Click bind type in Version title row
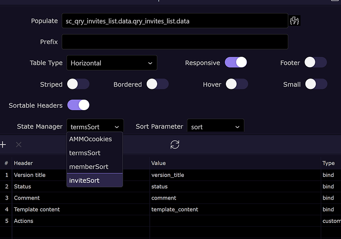341x239 pixels. click(x=331, y=175)
